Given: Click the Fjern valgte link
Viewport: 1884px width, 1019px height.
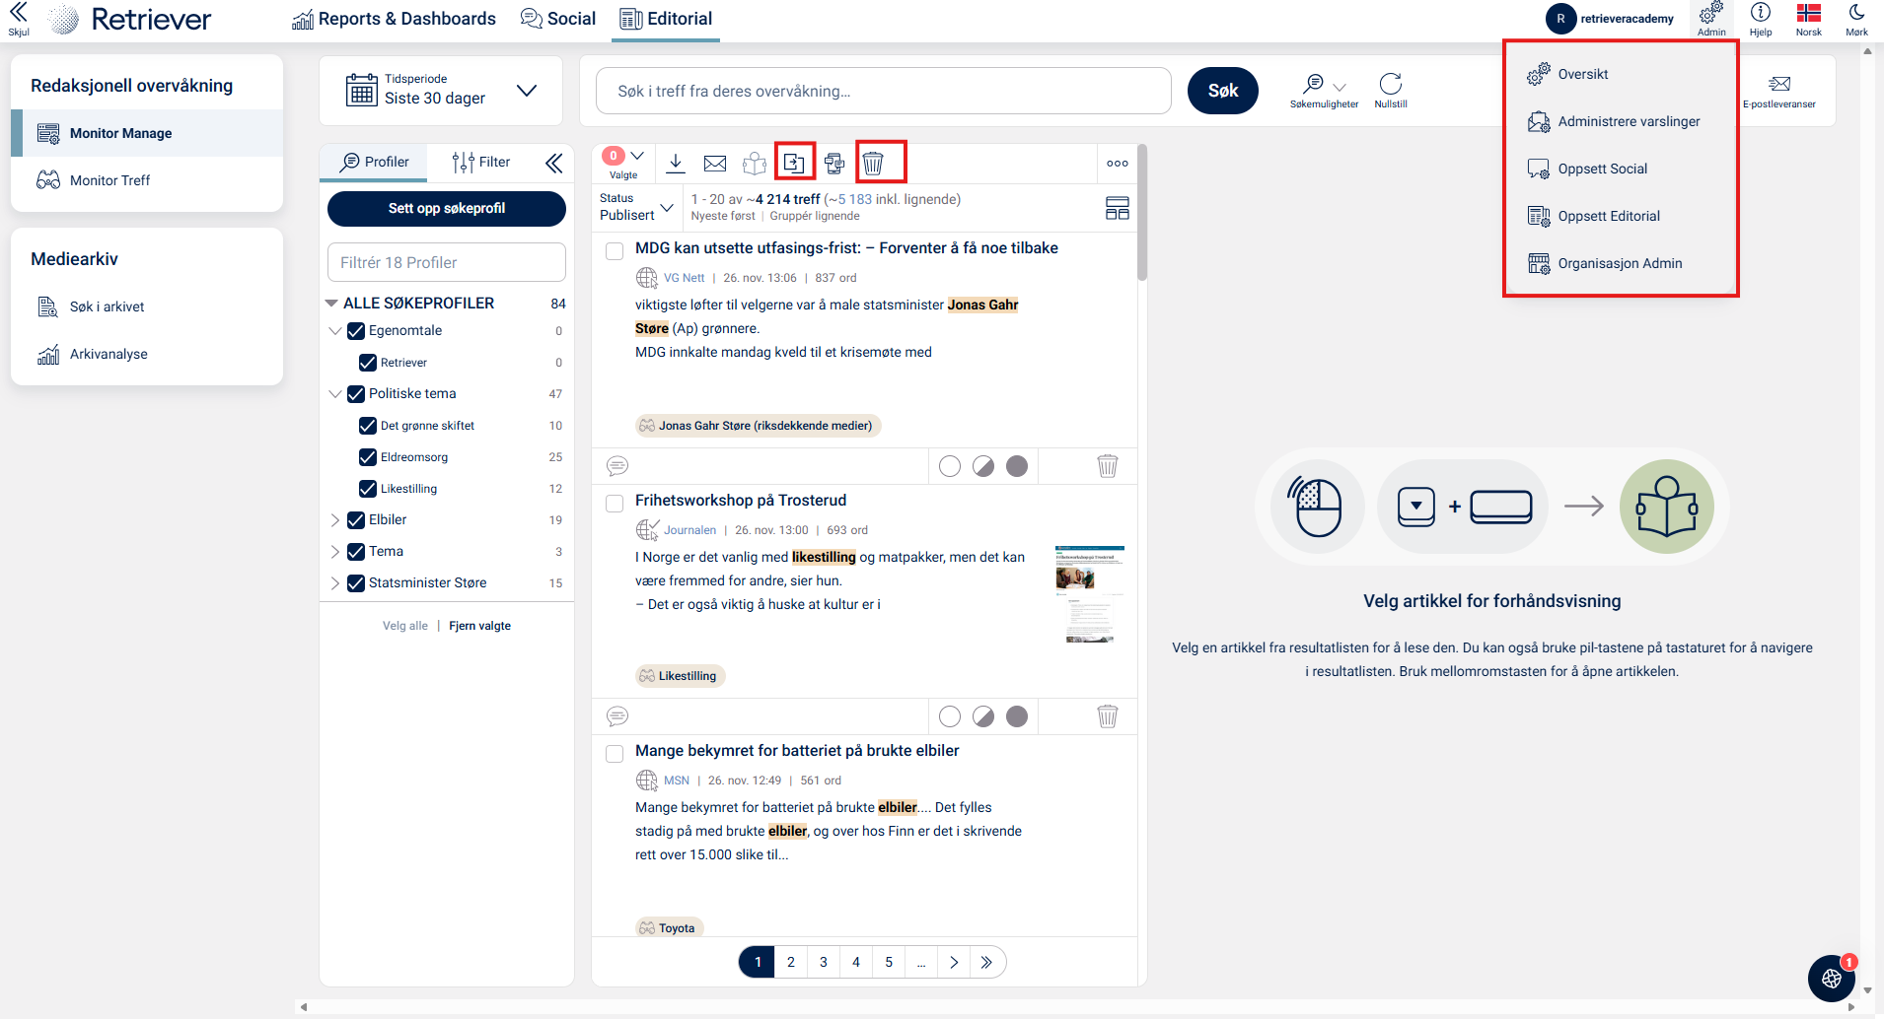Looking at the screenshot, I should coord(480,626).
